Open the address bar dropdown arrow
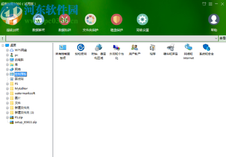The width and height of the screenshot is (226, 157). click(216, 38)
